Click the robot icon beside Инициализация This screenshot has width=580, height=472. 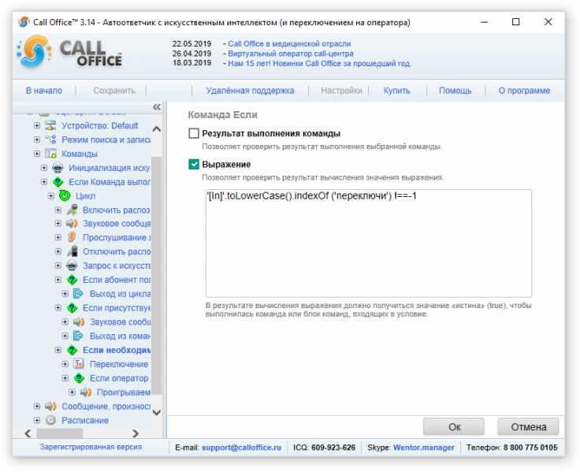[58, 168]
